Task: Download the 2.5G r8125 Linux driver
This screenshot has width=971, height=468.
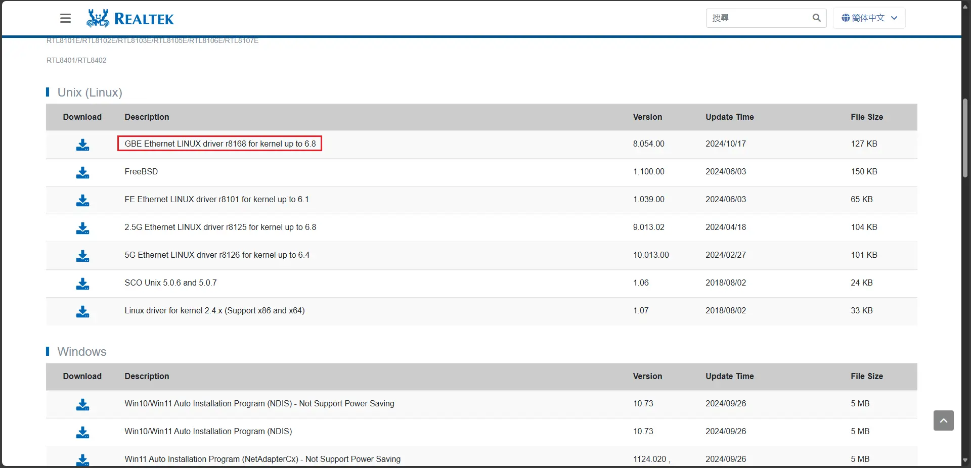Action: [82, 228]
